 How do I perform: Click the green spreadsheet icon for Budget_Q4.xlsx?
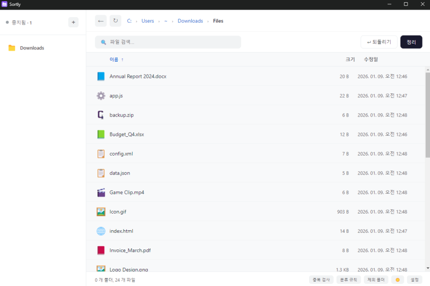click(101, 134)
